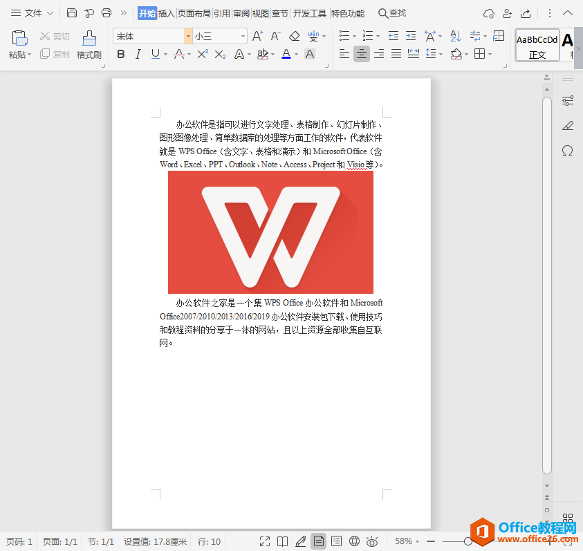
Task: Click the Sort A-Z icon
Action: tap(456, 36)
